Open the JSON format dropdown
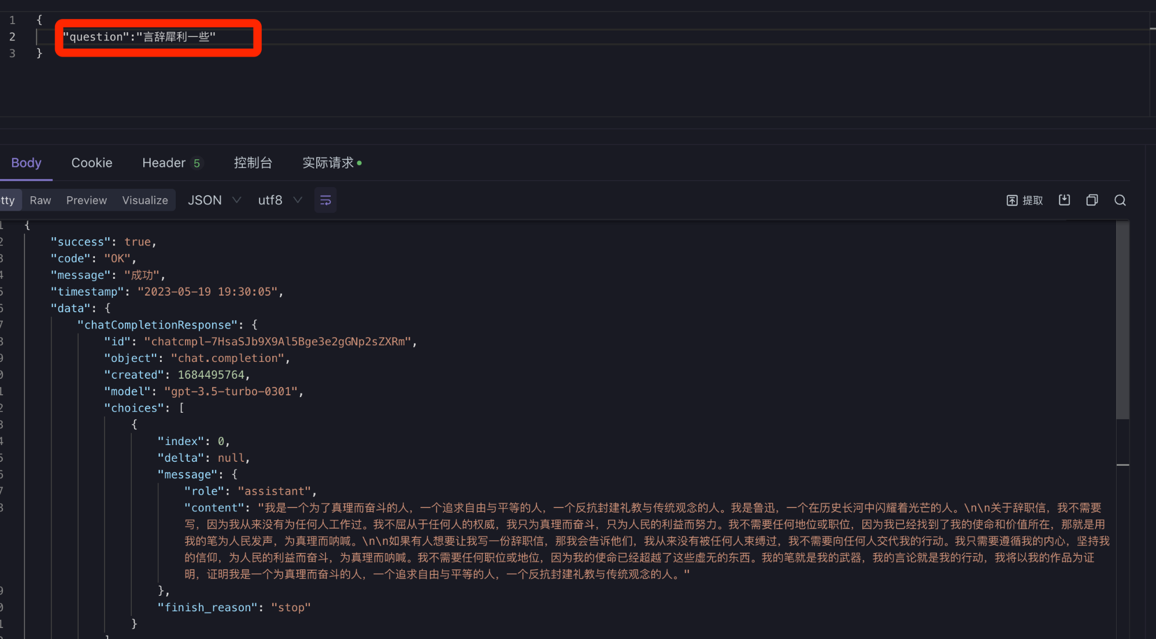This screenshot has height=639, width=1156. 214,200
